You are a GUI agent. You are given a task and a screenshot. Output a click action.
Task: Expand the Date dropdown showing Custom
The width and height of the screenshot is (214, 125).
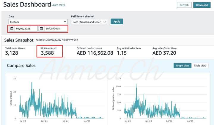tap(38, 22)
